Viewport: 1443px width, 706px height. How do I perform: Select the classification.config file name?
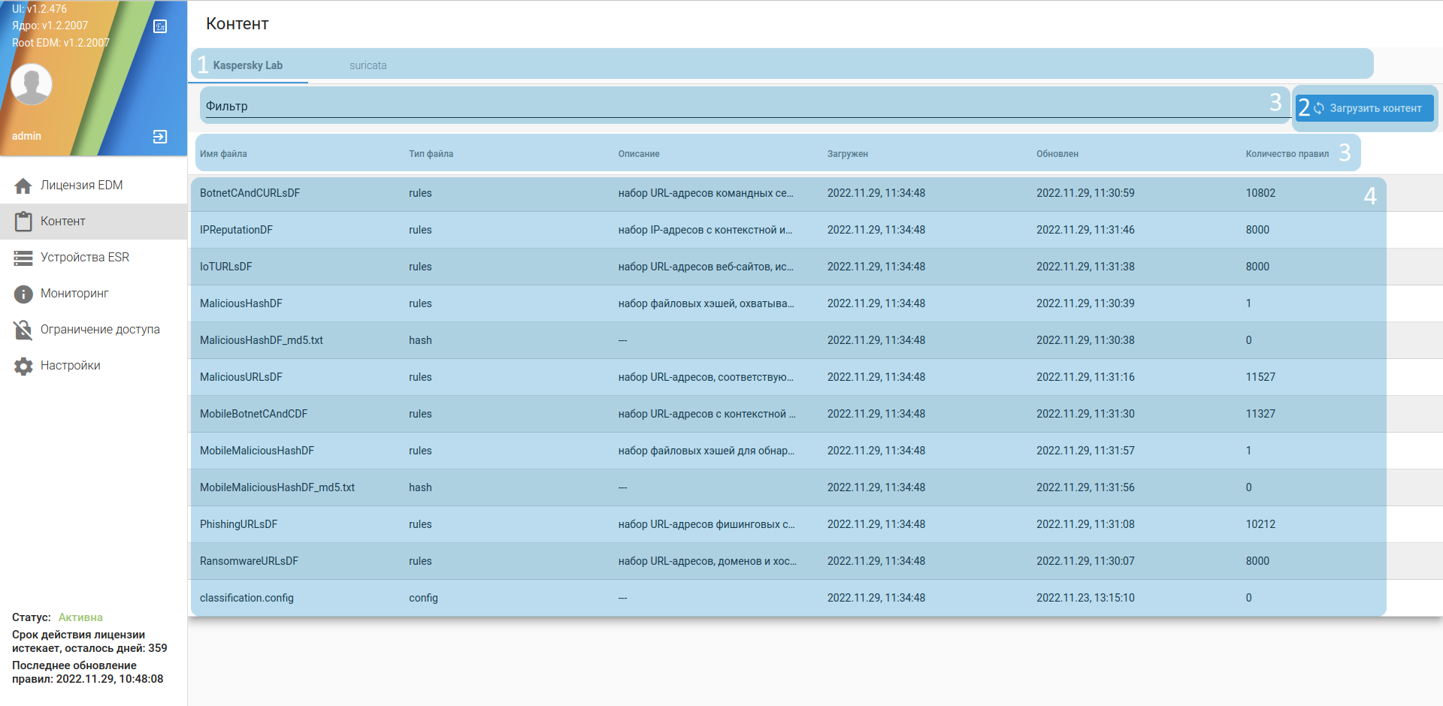click(x=247, y=598)
